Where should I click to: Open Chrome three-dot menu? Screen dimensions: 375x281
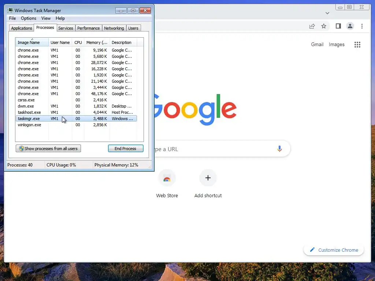362,26
